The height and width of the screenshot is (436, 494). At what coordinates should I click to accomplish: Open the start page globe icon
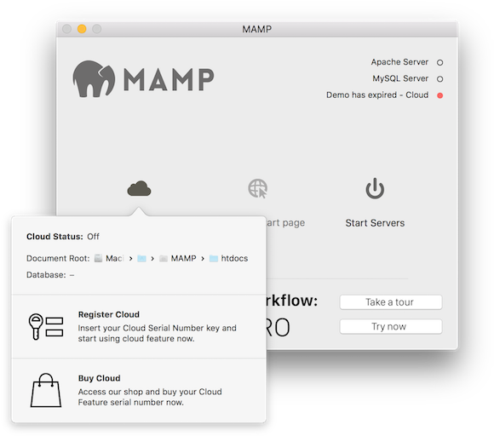258,188
